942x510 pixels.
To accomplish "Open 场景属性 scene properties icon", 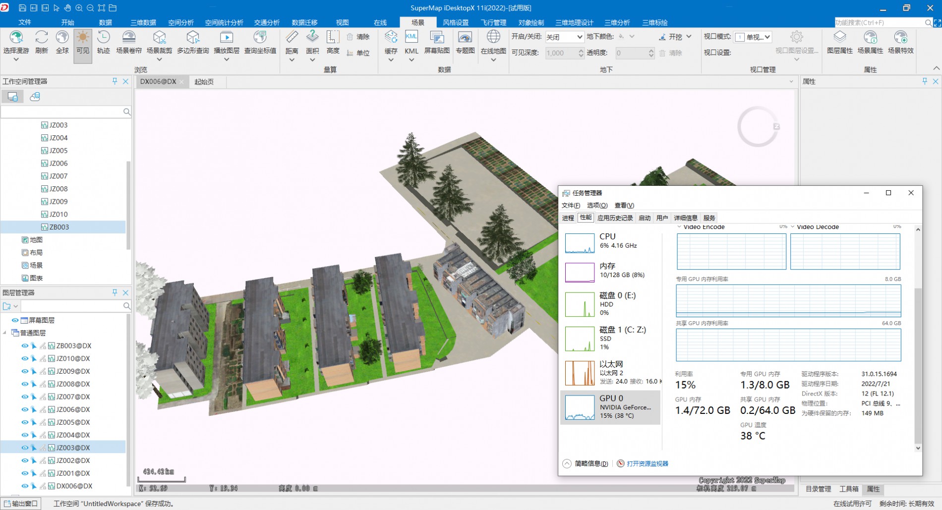I will (870, 38).
